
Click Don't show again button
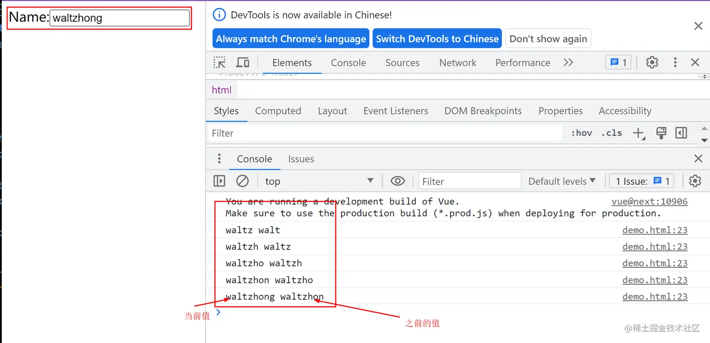(548, 39)
